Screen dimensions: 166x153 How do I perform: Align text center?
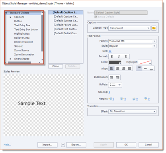coord(117,69)
